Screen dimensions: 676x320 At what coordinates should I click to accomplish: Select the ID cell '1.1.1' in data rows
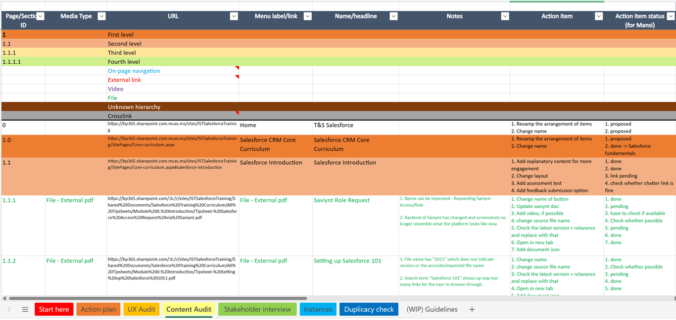[x=23, y=226]
